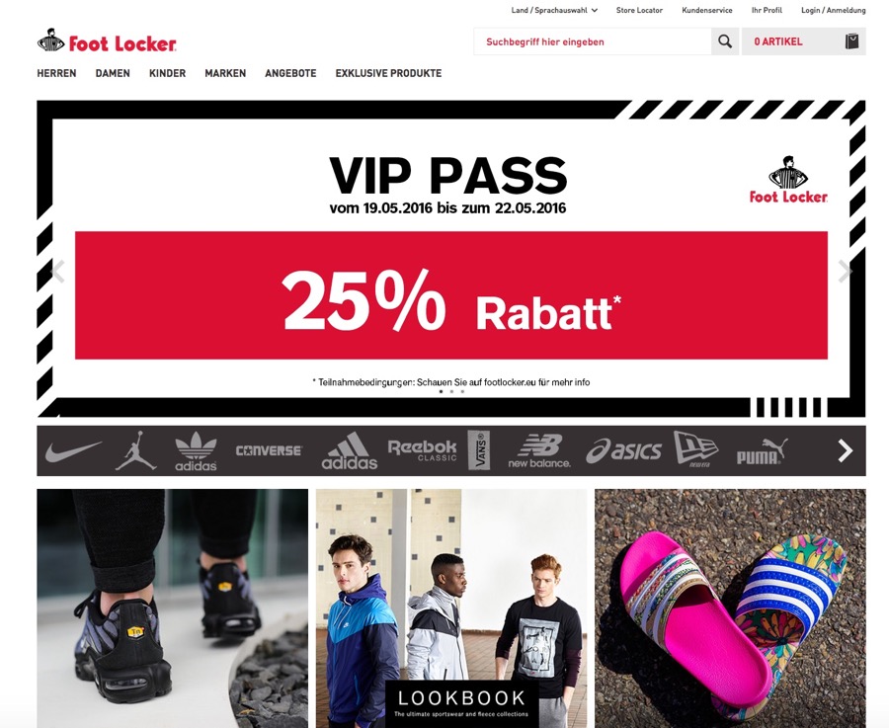The height and width of the screenshot is (728, 889).
Task: Select the second carousel indicator dot
Action: click(451, 392)
